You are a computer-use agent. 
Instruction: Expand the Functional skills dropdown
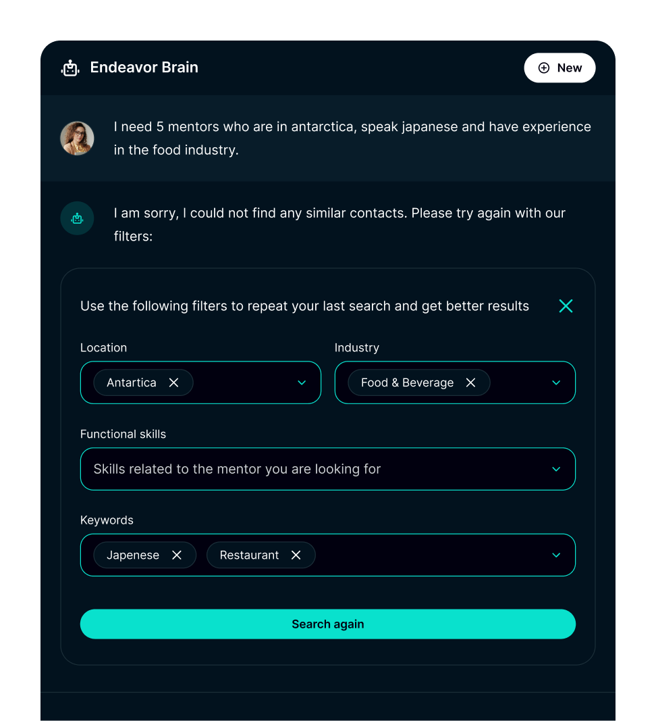tap(556, 469)
